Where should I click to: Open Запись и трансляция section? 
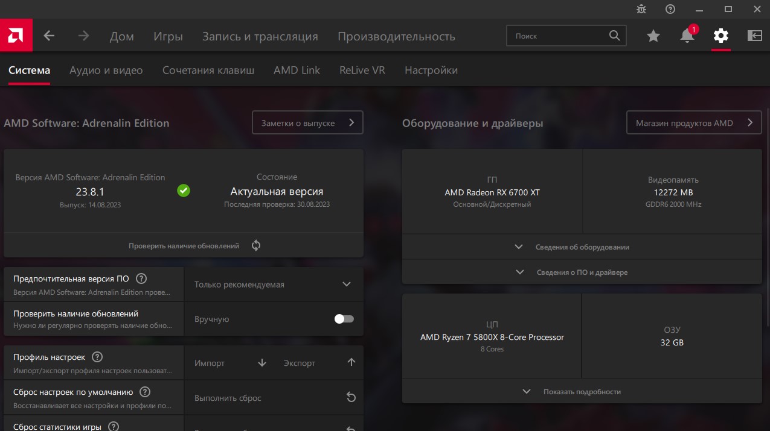[x=260, y=36]
